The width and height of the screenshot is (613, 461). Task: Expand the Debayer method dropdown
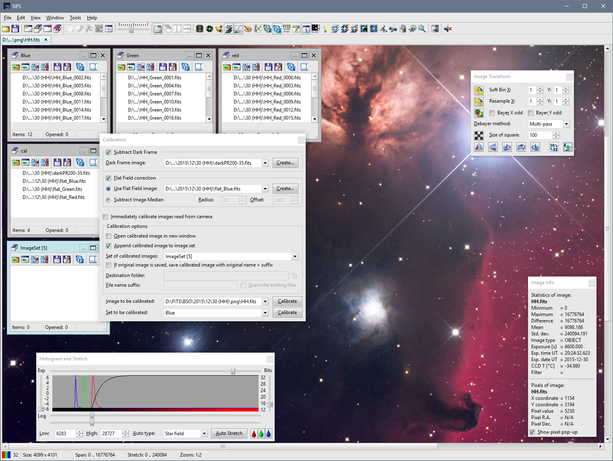[566, 124]
